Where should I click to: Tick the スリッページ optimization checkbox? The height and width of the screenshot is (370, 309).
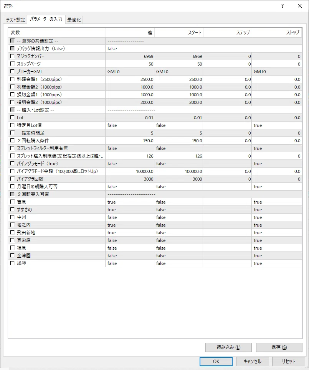(13, 64)
